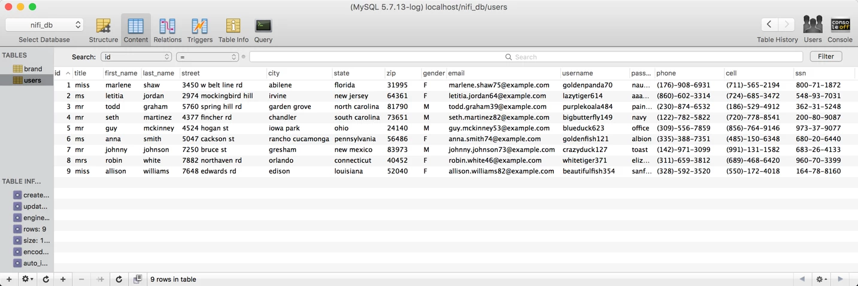Click the multiple-pages icon beside row count
The width and height of the screenshot is (858, 286).
click(x=138, y=279)
